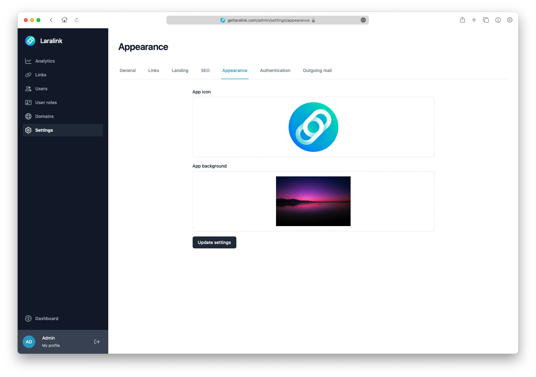Open Users via the people icon
The image size is (536, 377).
[28, 89]
